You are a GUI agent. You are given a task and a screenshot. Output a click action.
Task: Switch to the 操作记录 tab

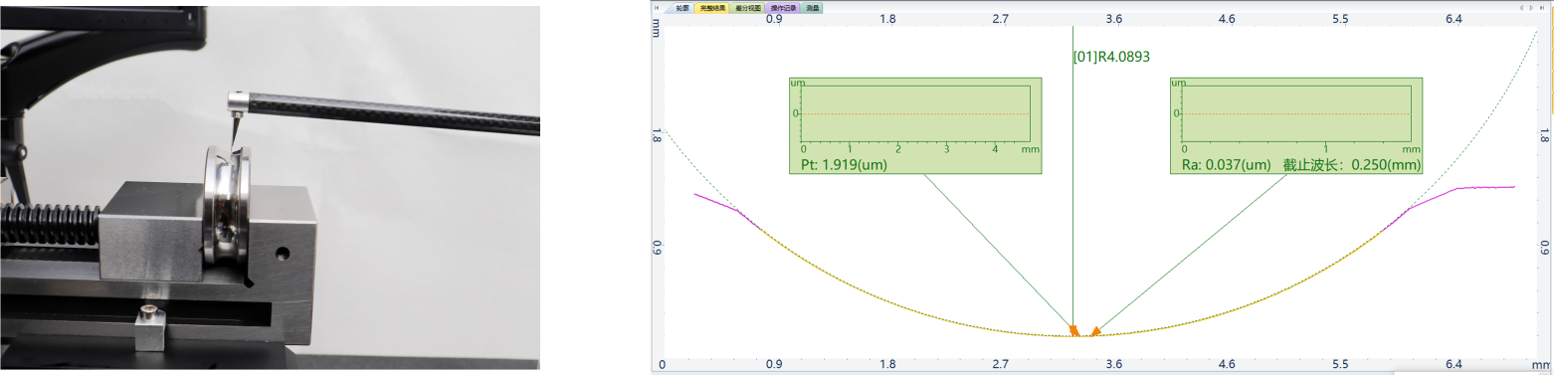click(x=783, y=8)
